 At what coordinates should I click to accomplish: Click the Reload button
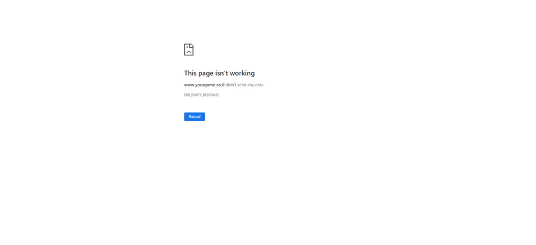tap(194, 117)
